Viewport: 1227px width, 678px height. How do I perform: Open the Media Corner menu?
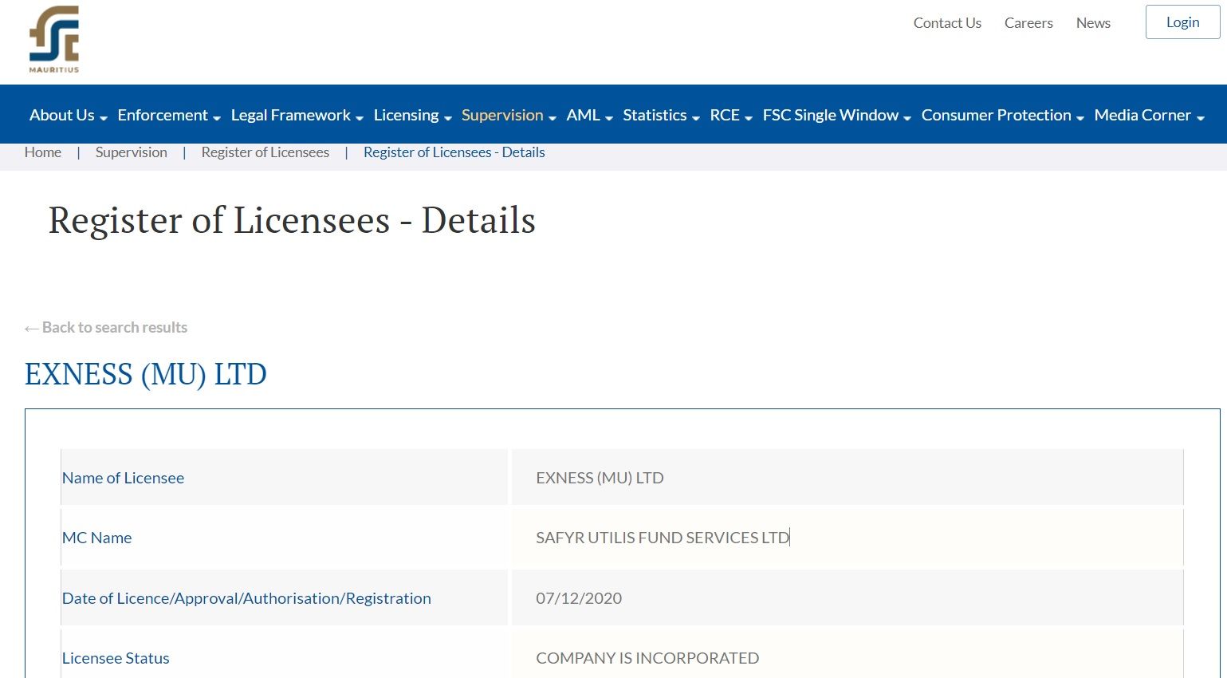tap(1149, 115)
